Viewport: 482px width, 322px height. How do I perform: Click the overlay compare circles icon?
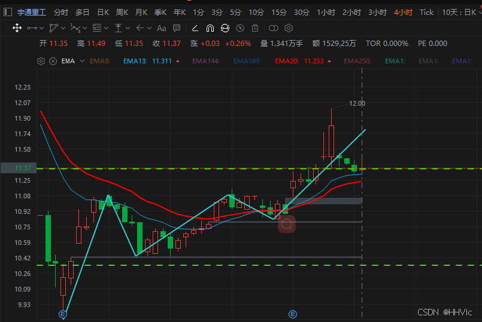click(273, 28)
